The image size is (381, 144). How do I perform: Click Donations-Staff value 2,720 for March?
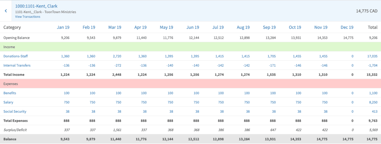click(117, 56)
